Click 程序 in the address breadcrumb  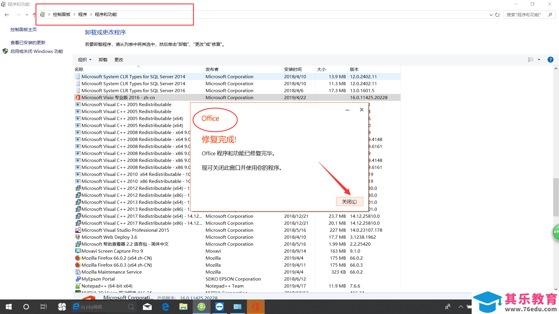(83, 15)
